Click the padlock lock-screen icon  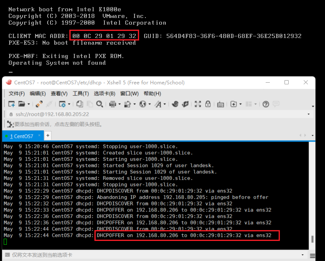[x=208, y=104]
